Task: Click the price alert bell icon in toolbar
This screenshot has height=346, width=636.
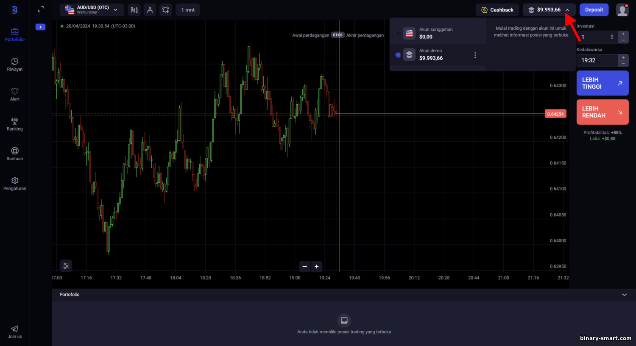Action: click(165, 10)
